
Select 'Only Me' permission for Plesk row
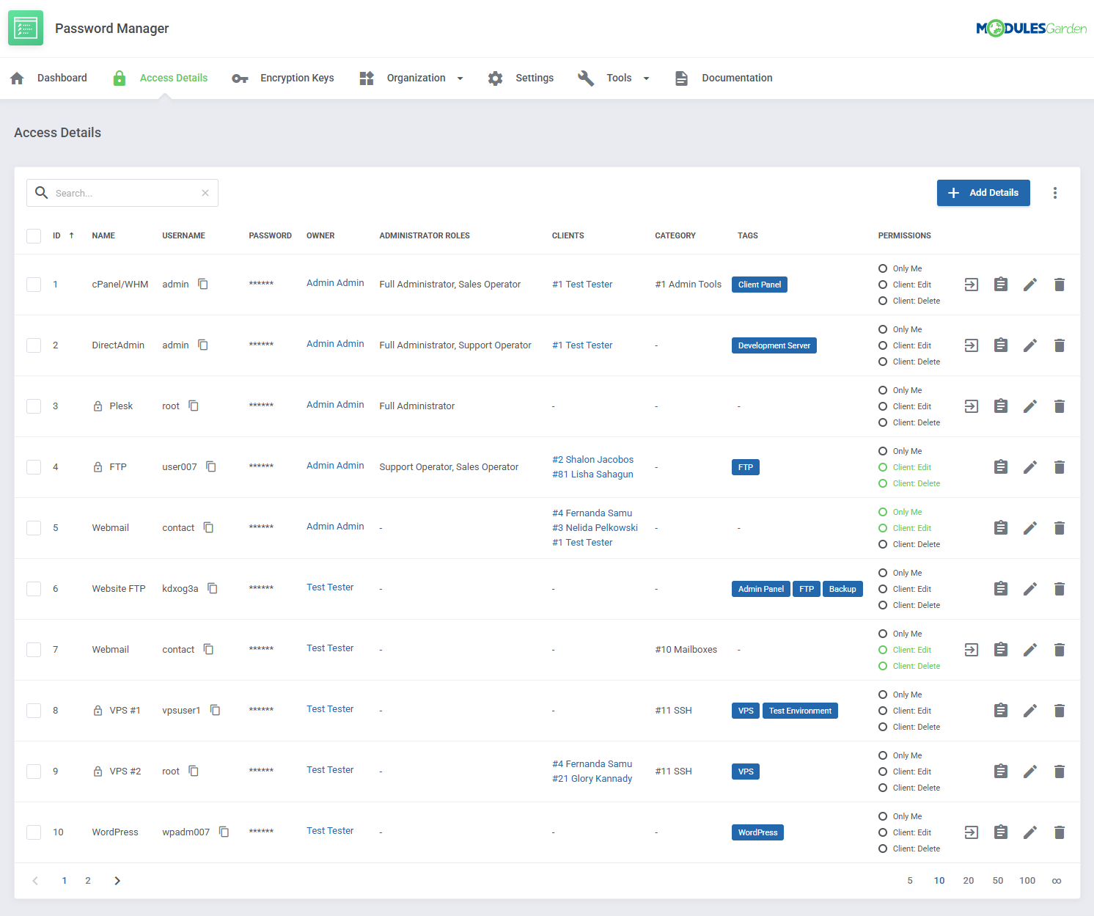[x=883, y=390]
